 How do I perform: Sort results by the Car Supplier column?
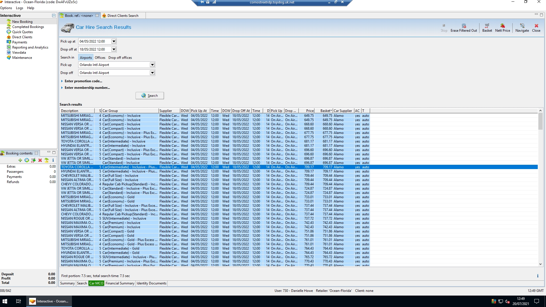343,111
